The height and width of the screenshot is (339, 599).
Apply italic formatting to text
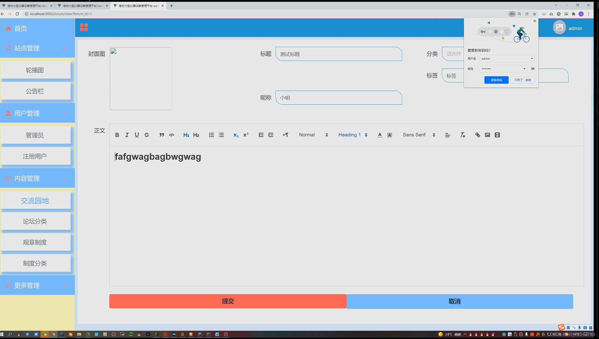(127, 135)
